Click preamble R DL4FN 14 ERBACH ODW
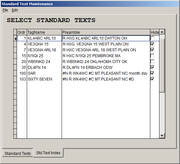The image size is (180, 164). (x=106, y=67)
